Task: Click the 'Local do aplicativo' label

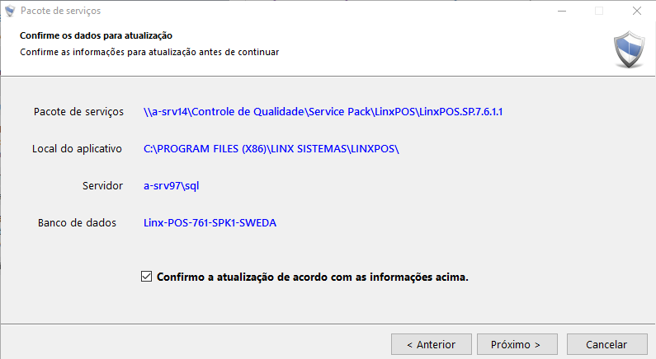Action: tap(77, 149)
